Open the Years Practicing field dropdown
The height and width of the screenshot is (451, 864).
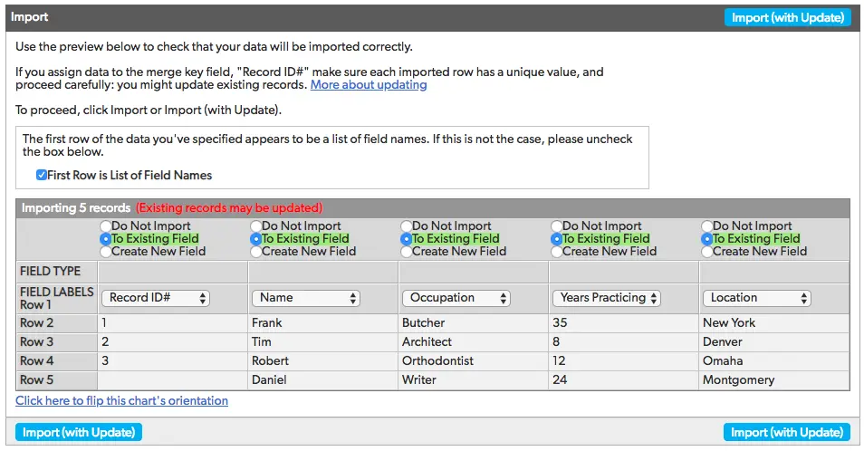[x=607, y=298]
